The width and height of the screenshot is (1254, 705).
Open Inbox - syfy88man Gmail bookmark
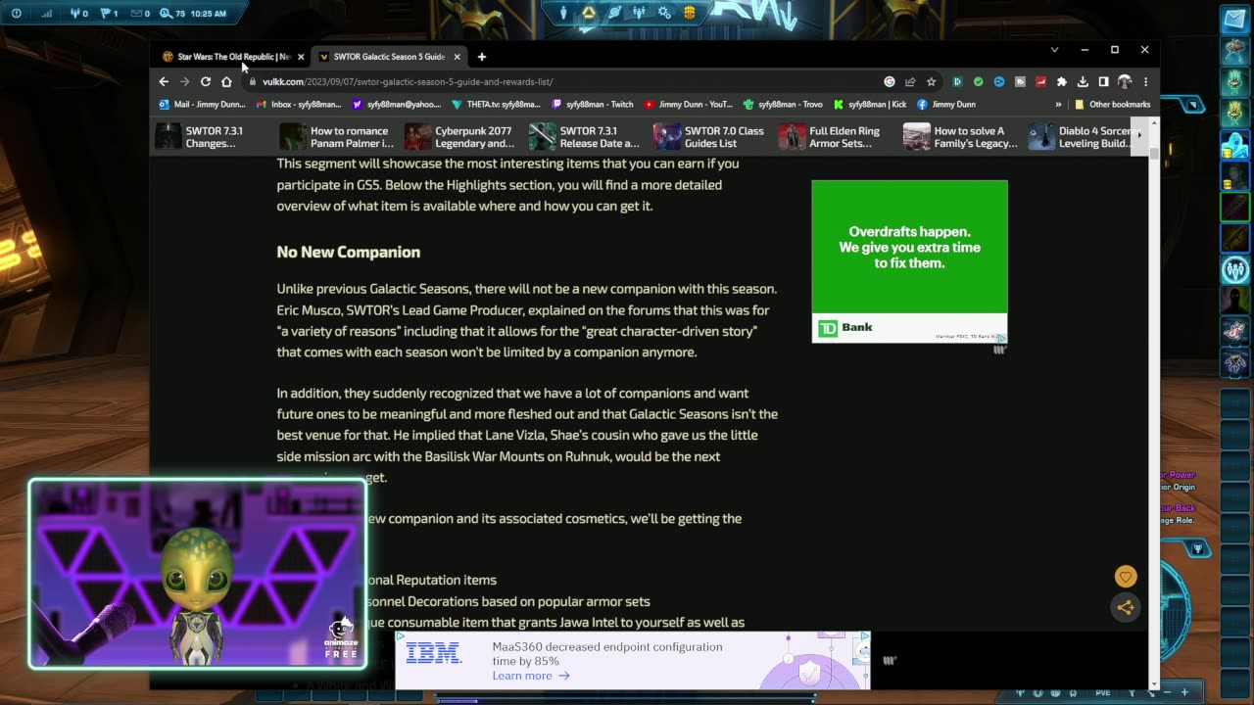coord(299,105)
